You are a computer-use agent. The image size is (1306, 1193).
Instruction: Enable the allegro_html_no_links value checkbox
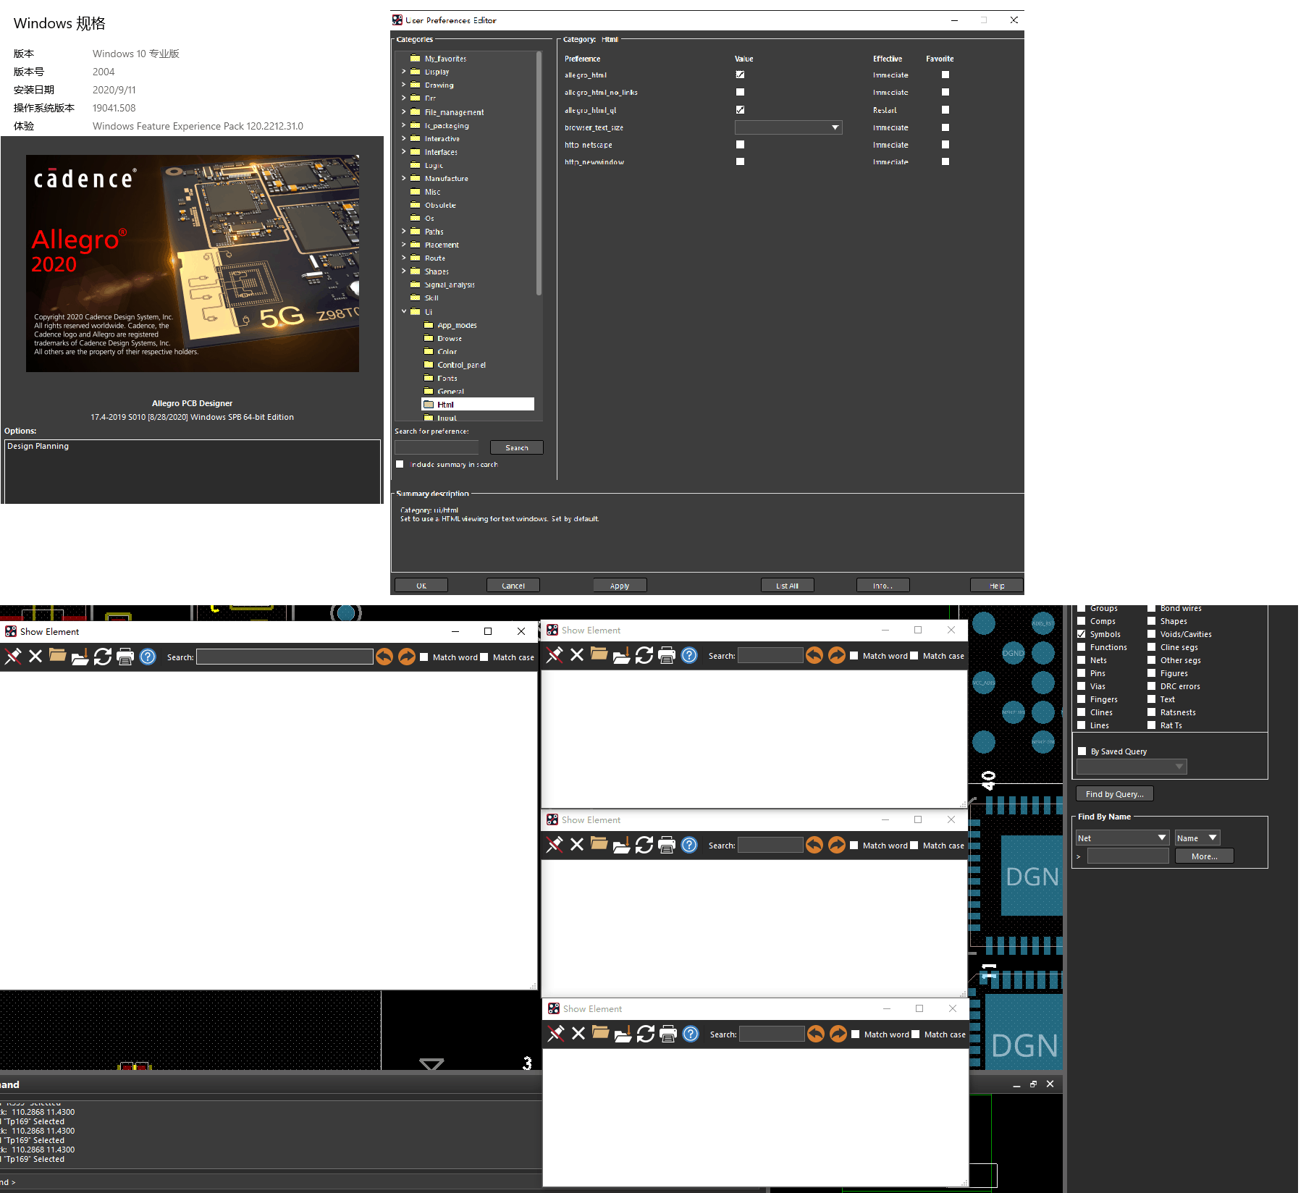(x=740, y=92)
